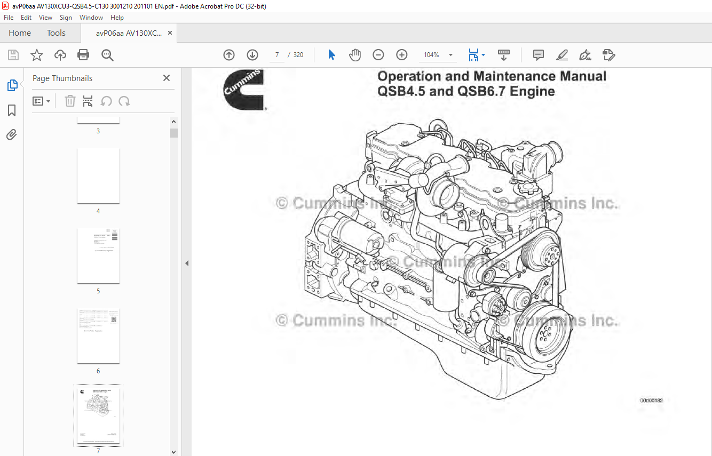712x456 pixels.
Task: Open the Sign document tool
Action: click(585, 55)
